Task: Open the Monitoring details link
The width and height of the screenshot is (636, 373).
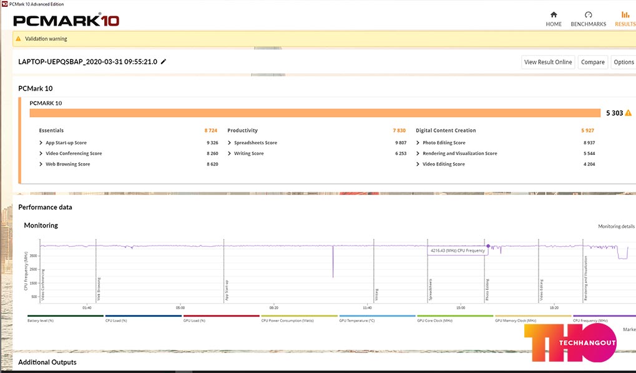Action: coord(616,226)
